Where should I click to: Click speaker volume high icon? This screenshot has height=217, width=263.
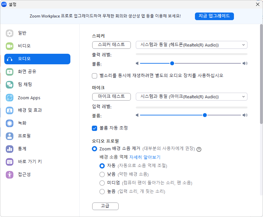click(x=245, y=63)
